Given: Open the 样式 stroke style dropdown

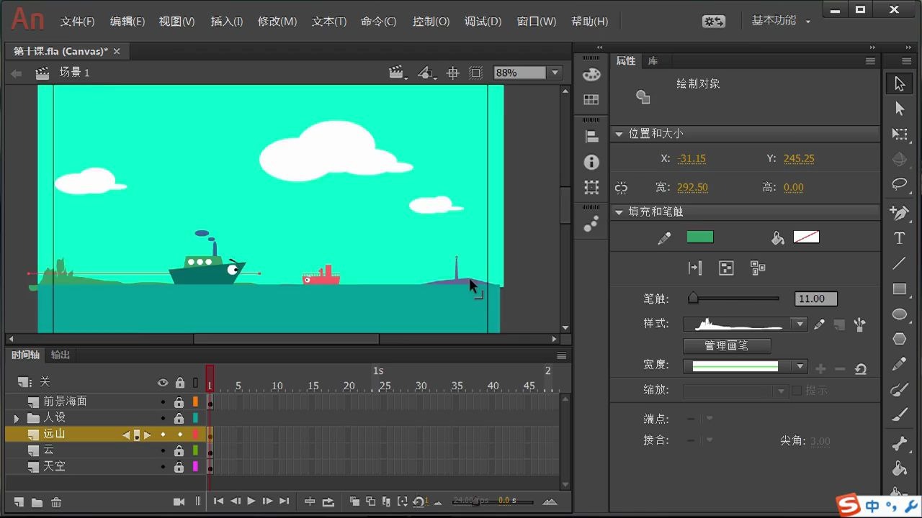Looking at the screenshot, I should pos(800,324).
